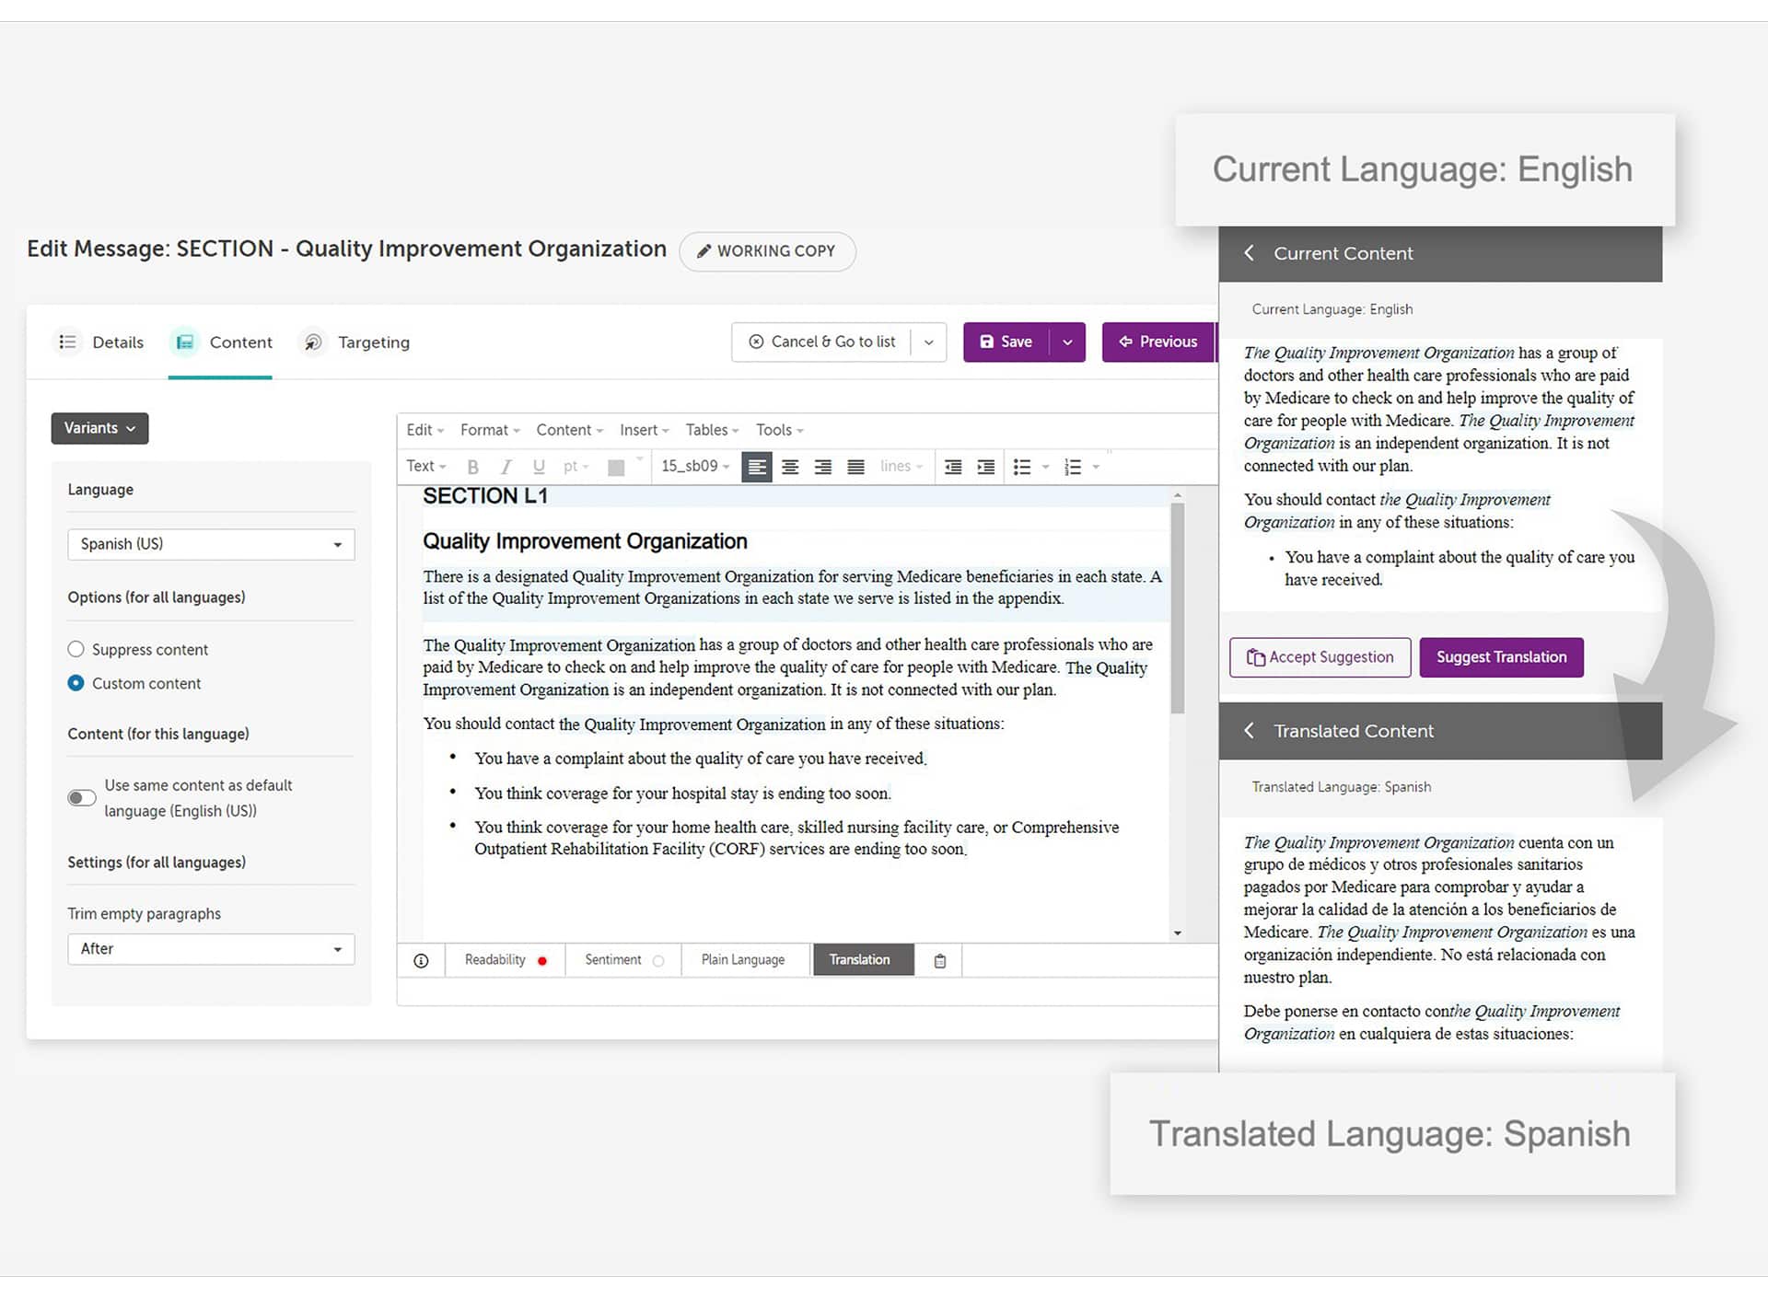Viewport: 1768px width, 1298px height.
Task: Select the align center icon
Action: point(790,467)
